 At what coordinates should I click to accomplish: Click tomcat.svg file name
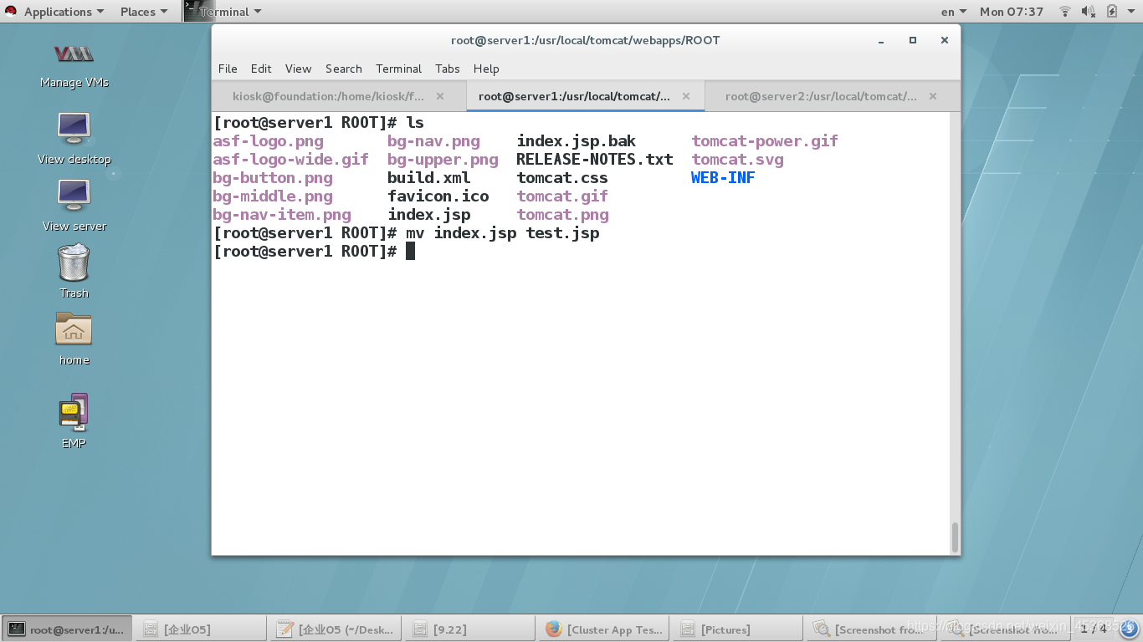coord(737,160)
